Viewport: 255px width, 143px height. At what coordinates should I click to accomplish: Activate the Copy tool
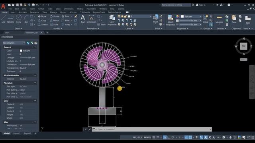[x=42, y=20]
